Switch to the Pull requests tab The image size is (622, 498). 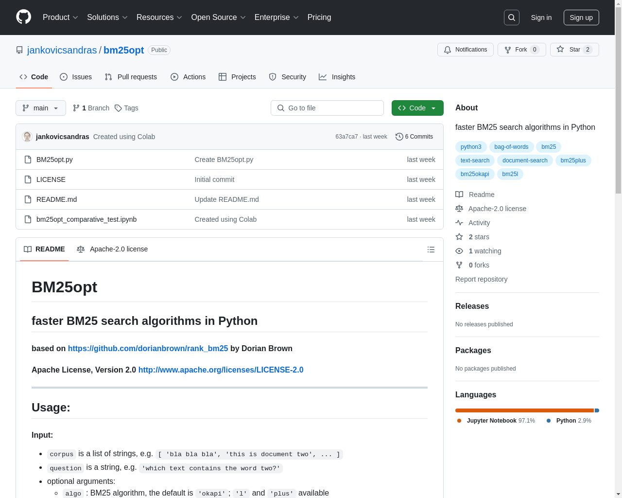(x=131, y=77)
